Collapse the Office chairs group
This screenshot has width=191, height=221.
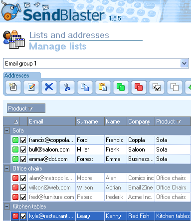(x=7, y=168)
